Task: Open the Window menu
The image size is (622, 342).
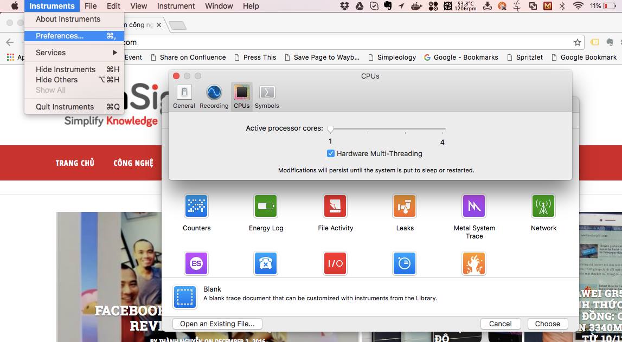Action: (x=219, y=6)
